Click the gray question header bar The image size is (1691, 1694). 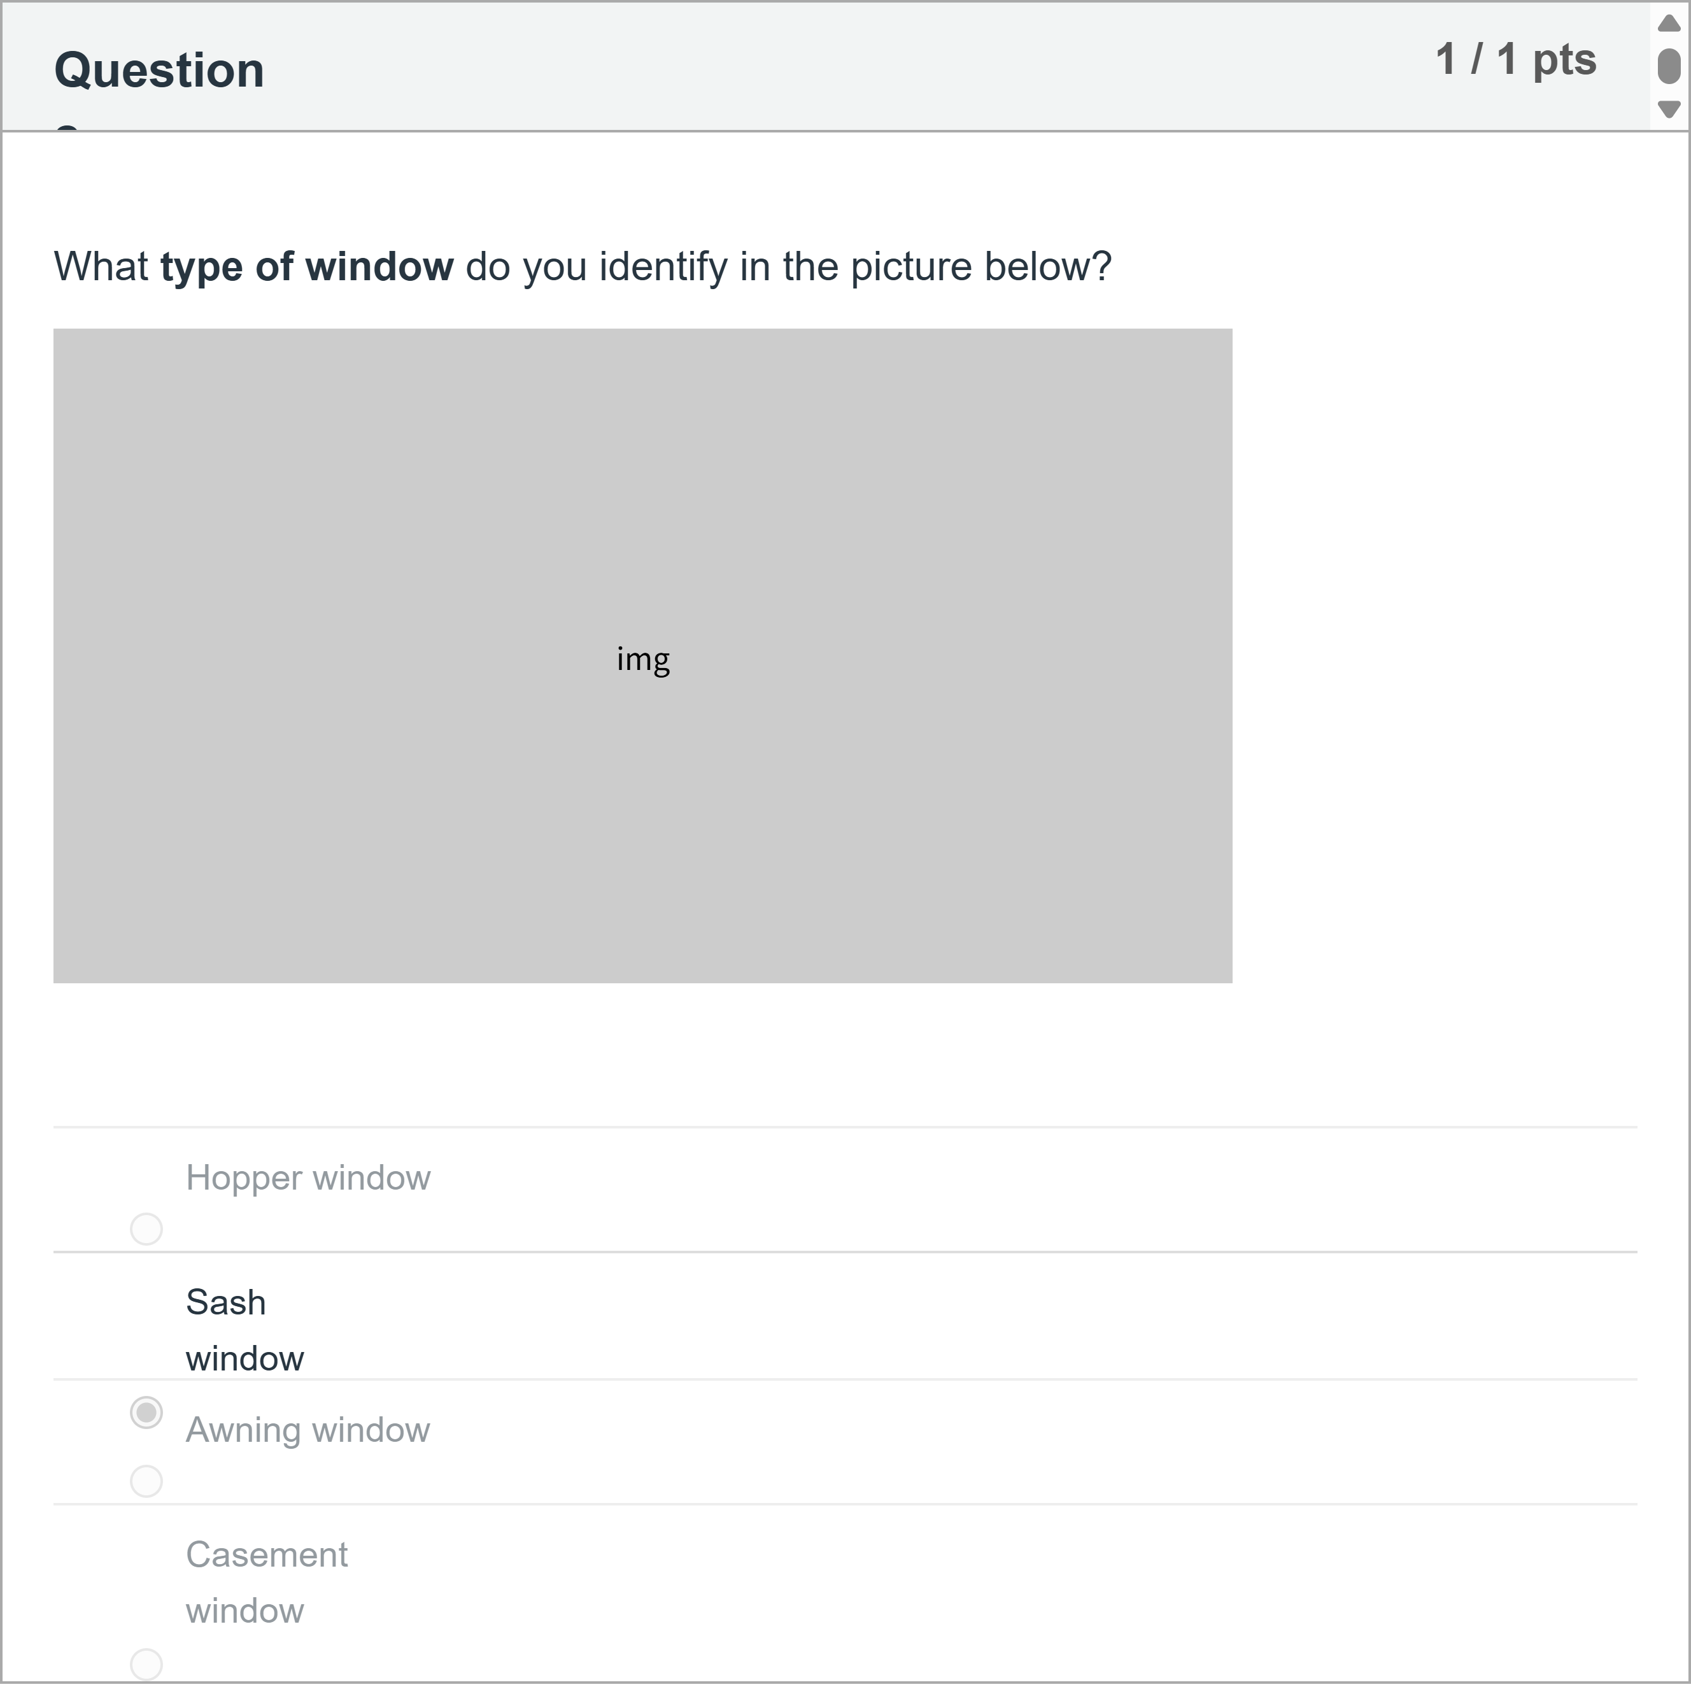point(789,66)
